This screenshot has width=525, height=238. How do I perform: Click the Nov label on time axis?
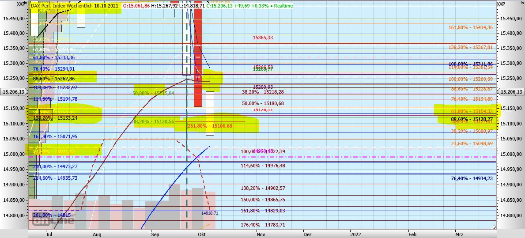261,234
